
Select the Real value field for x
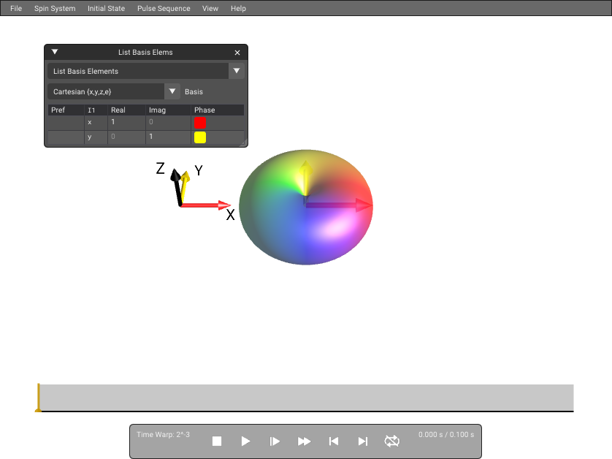pyautogui.click(x=126, y=122)
